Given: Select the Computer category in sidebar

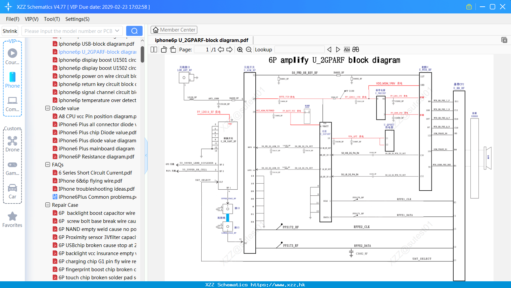Looking at the screenshot, I should [12, 104].
